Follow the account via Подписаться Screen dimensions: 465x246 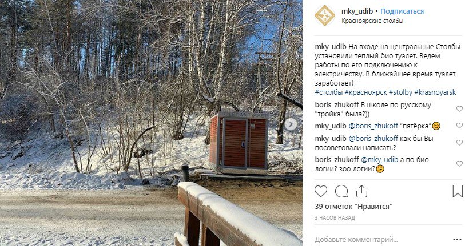point(402,11)
